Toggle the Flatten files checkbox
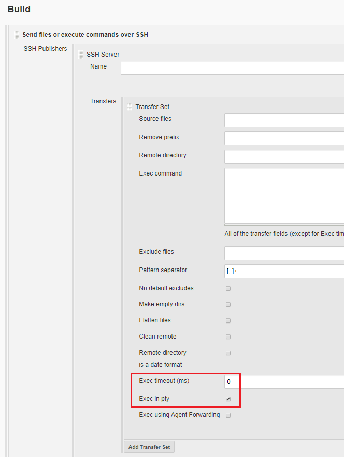 [228, 320]
